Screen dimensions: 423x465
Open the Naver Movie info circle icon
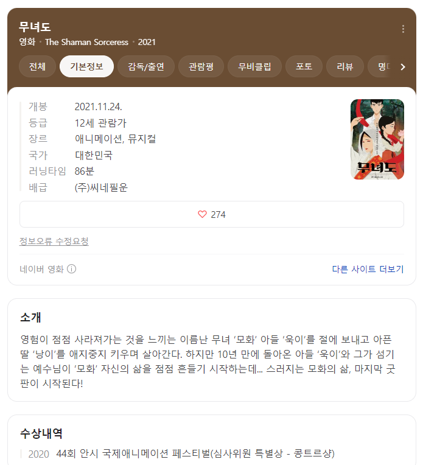click(x=71, y=269)
